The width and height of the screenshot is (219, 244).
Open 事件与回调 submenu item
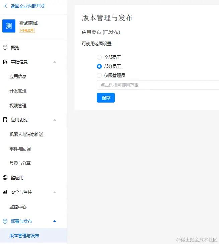point(20,149)
